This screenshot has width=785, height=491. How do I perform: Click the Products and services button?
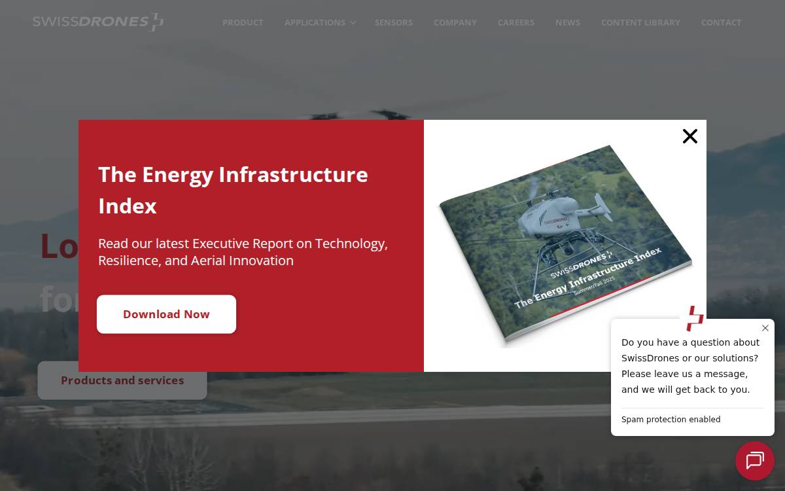click(x=122, y=380)
